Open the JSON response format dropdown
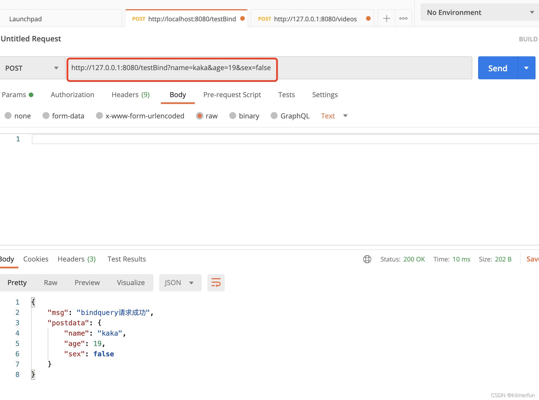Viewport: 539px width, 400px height. 180,282
